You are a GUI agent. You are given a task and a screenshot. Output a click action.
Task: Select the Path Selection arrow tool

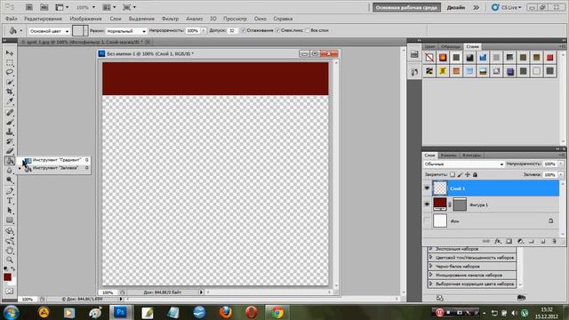(10, 211)
